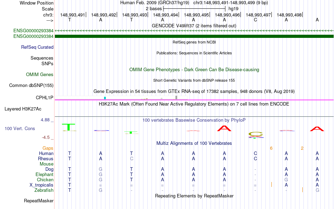Click the Multiz Alignments of 100 Vertebrates title

[x=194, y=143]
